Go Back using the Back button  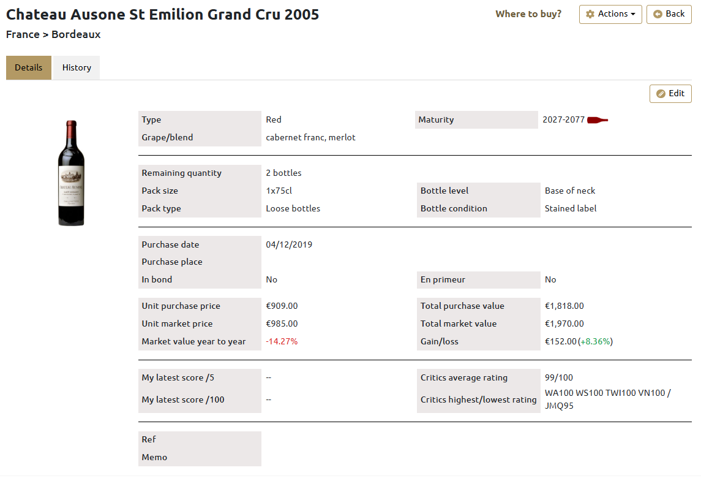pyautogui.click(x=669, y=14)
